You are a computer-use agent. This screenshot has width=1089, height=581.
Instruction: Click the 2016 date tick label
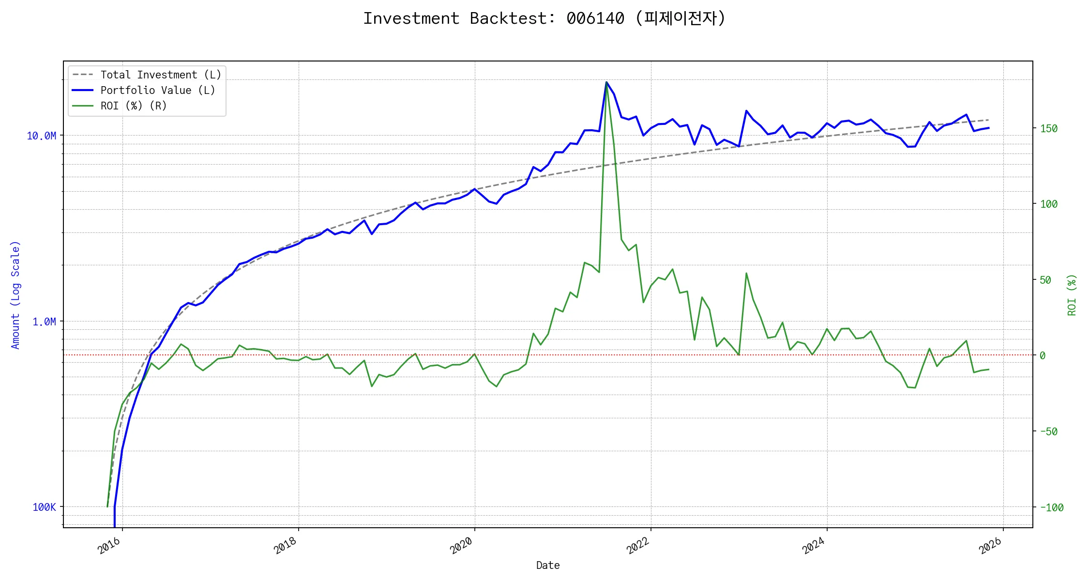(109, 546)
